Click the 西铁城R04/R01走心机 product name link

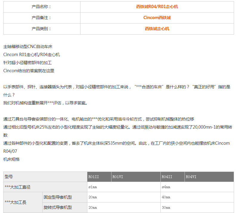[157, 7]
